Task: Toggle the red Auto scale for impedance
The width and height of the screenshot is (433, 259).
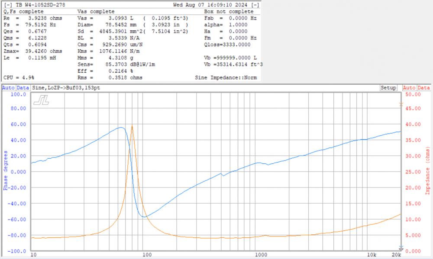Action: coord(409,88)
